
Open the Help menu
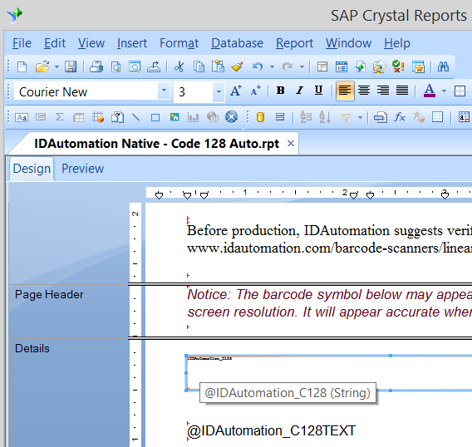coord(397,43)
